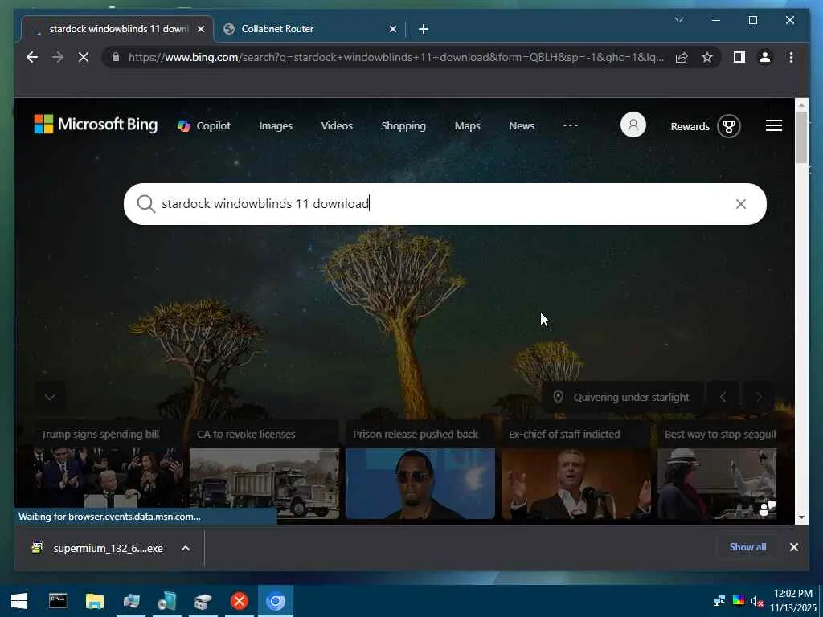Click the colorful display tray icon

pos(739,601)
